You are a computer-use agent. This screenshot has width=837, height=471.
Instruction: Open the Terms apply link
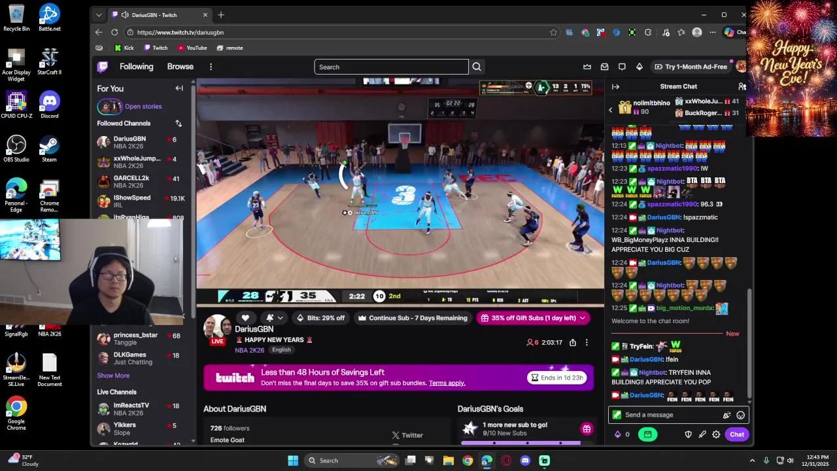(x=447, y=383)
